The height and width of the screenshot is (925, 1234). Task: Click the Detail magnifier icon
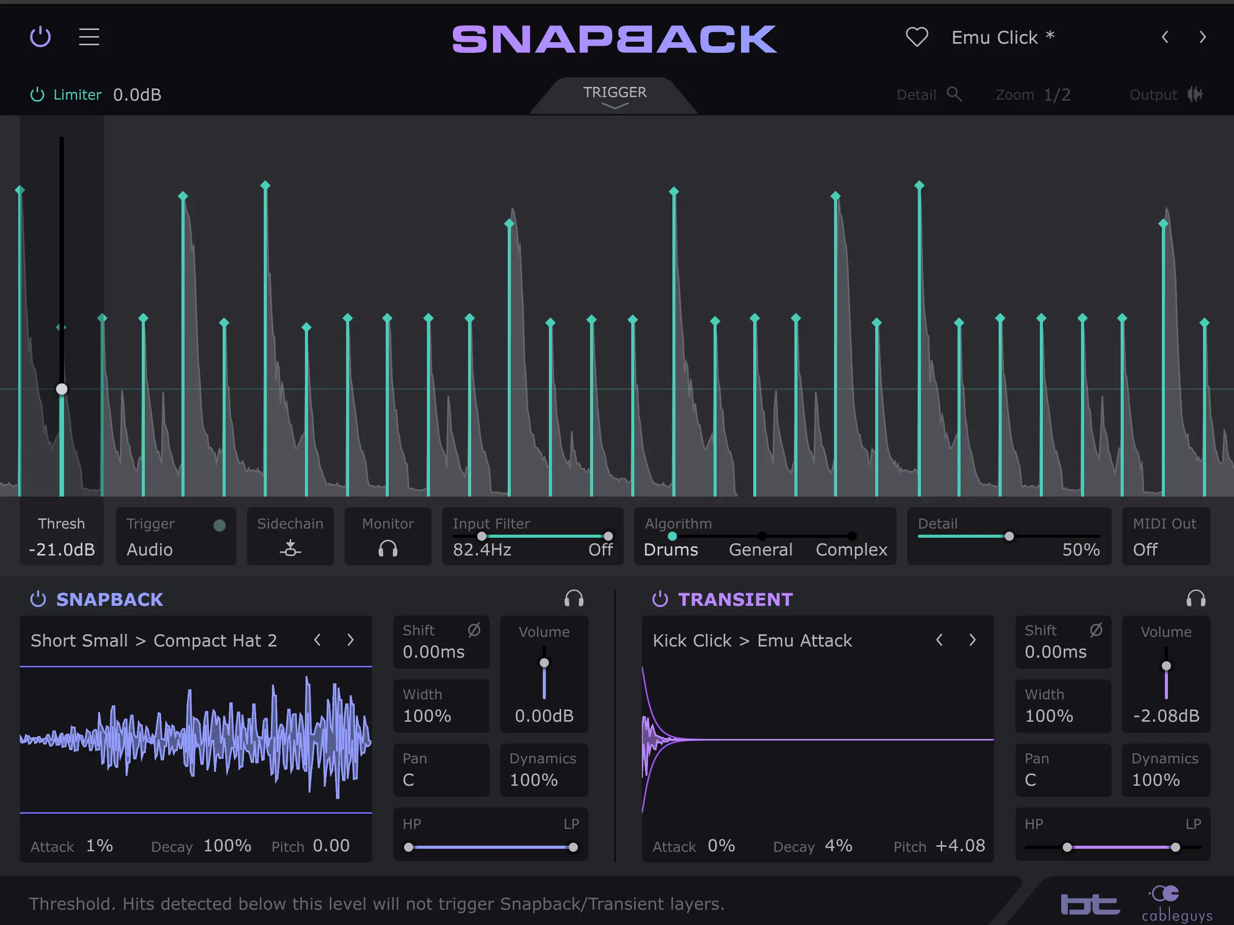pyautogui.click(x=954, y=95)
